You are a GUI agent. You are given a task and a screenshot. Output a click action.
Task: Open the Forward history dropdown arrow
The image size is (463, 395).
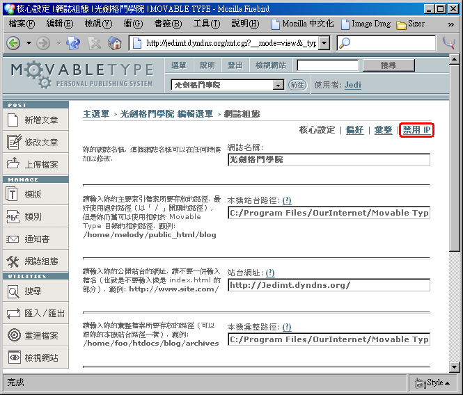pos(58,43)
